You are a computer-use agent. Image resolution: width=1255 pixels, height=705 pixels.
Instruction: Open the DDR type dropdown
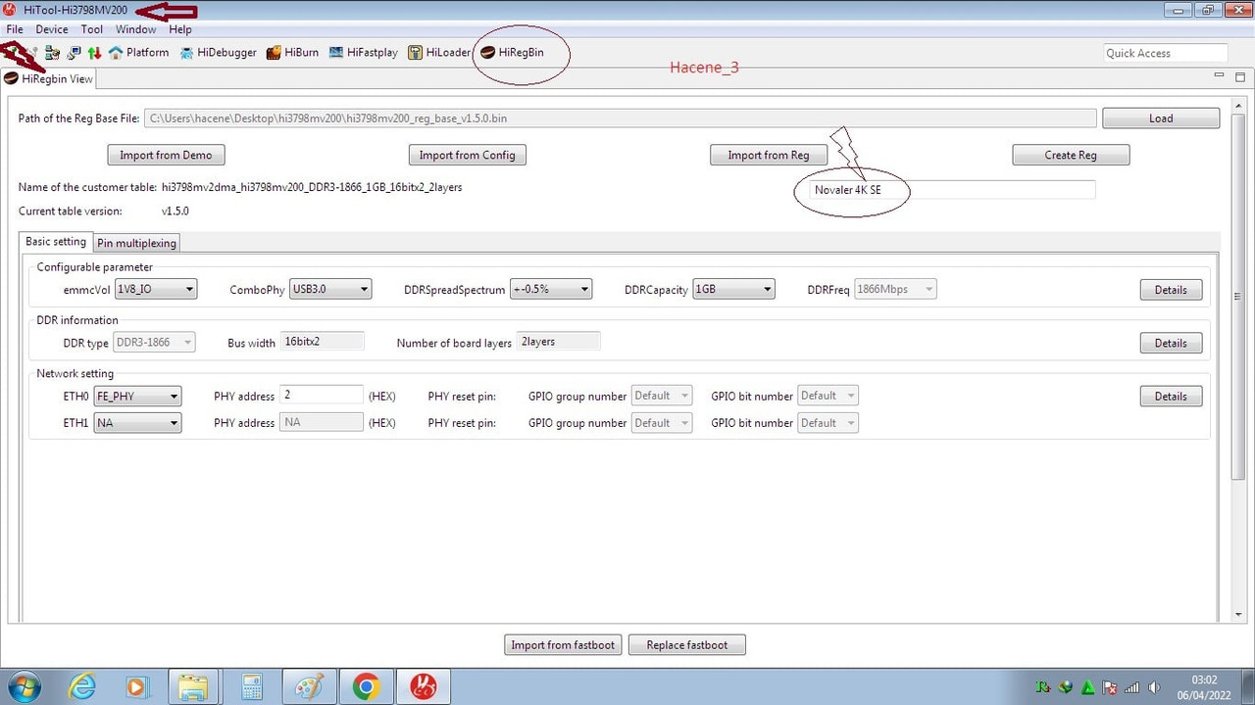[154, 343]
